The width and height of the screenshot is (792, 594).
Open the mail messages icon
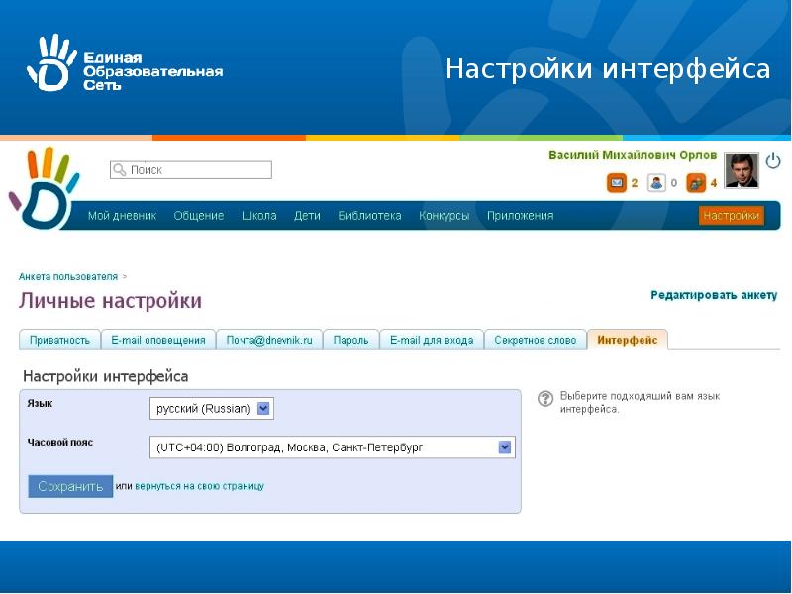tap(616, 183)
